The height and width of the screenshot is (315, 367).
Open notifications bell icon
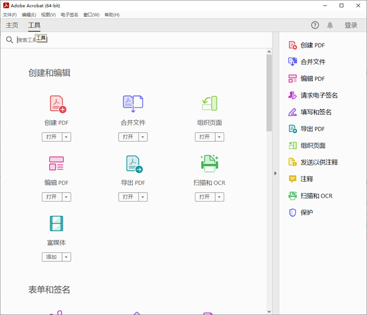(x=330, y=25)
